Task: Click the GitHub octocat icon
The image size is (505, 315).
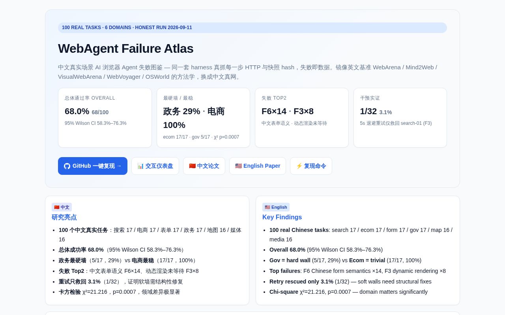Action: [67, 166]
